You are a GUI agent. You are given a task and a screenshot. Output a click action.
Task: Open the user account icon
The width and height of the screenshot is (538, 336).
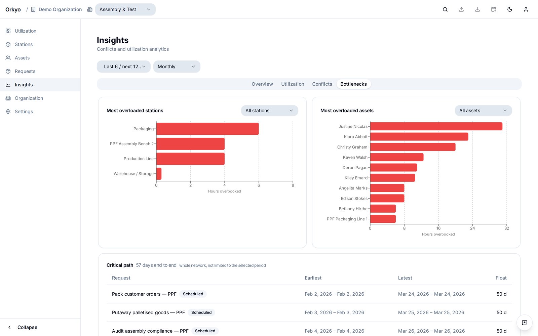526,9
